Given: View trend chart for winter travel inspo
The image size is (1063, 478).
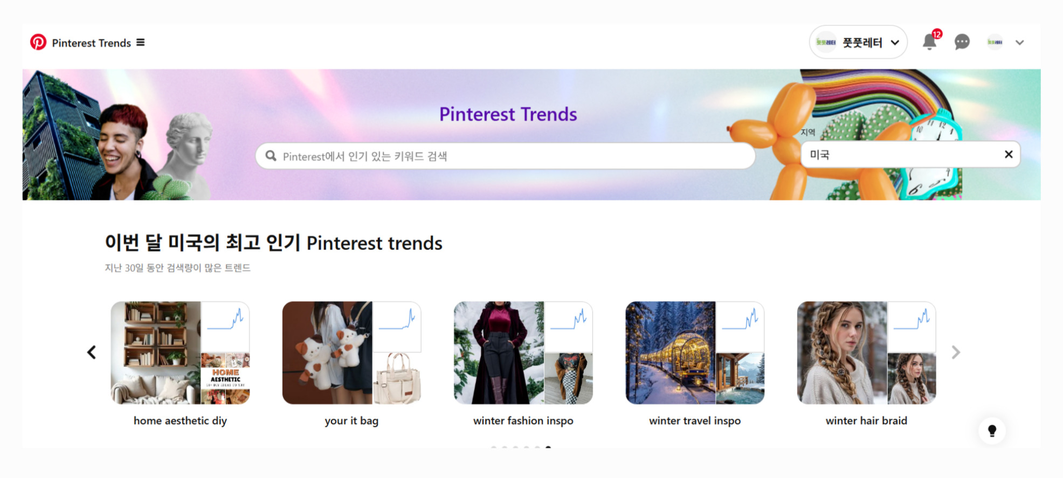Looking at the screenshot, I should [740, 327].
